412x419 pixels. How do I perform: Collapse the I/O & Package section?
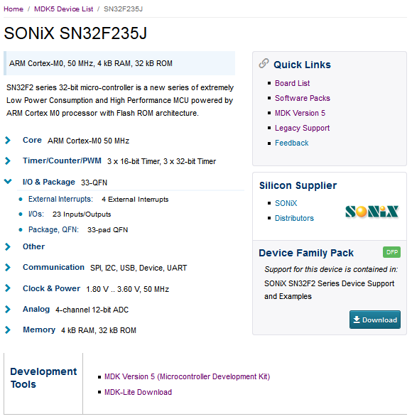[8, 181]
